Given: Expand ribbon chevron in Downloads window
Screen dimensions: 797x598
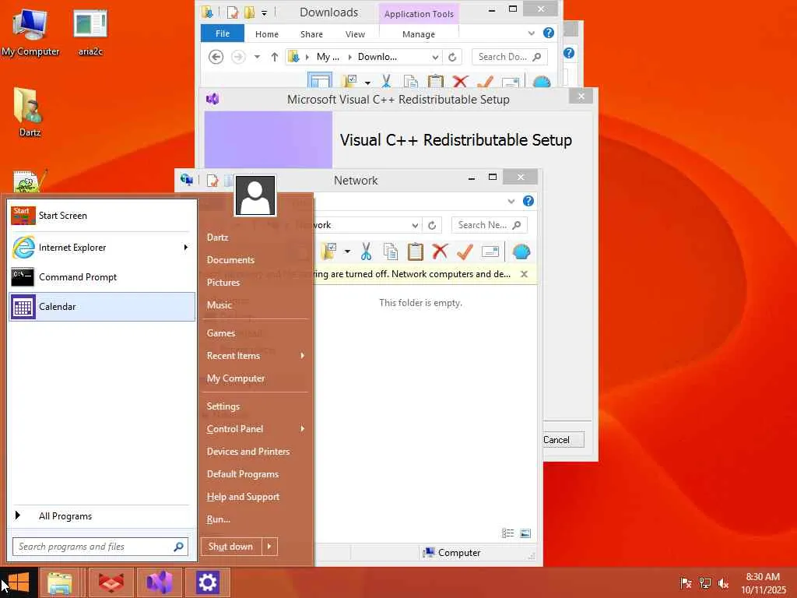Looking at the screenshot, I should tap(531, 33).
